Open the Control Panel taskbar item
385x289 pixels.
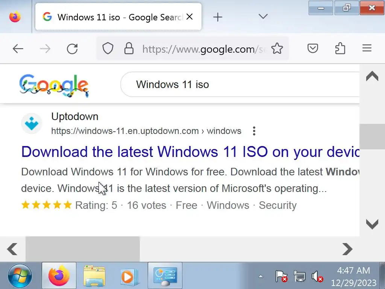[165, 275]
